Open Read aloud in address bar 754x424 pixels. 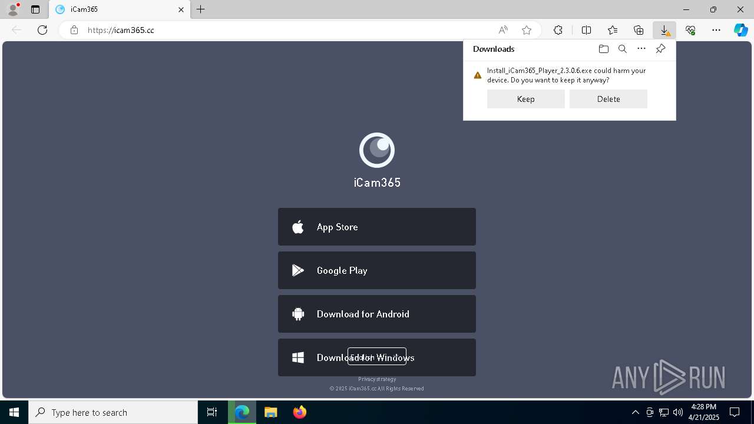click(x=503, y=30)
